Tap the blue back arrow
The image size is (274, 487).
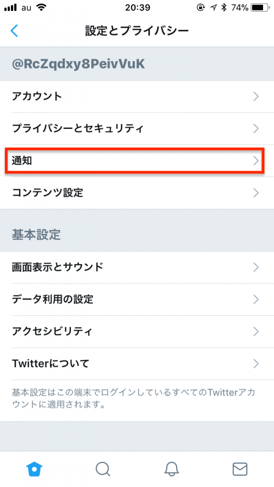(x=14, y=31)
